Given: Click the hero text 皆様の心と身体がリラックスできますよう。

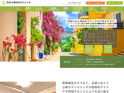Looking at the screenshot, I should coord(91,21).
